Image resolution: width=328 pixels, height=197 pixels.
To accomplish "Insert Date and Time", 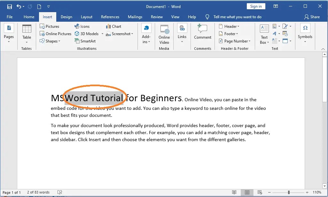I will 285,34.
